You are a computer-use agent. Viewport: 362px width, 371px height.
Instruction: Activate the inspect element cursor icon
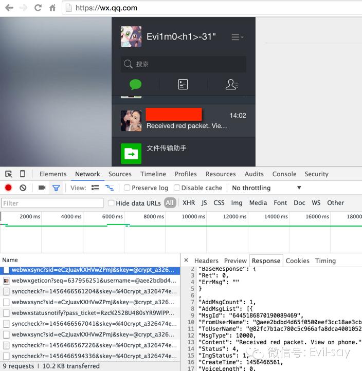pos(9,174)
